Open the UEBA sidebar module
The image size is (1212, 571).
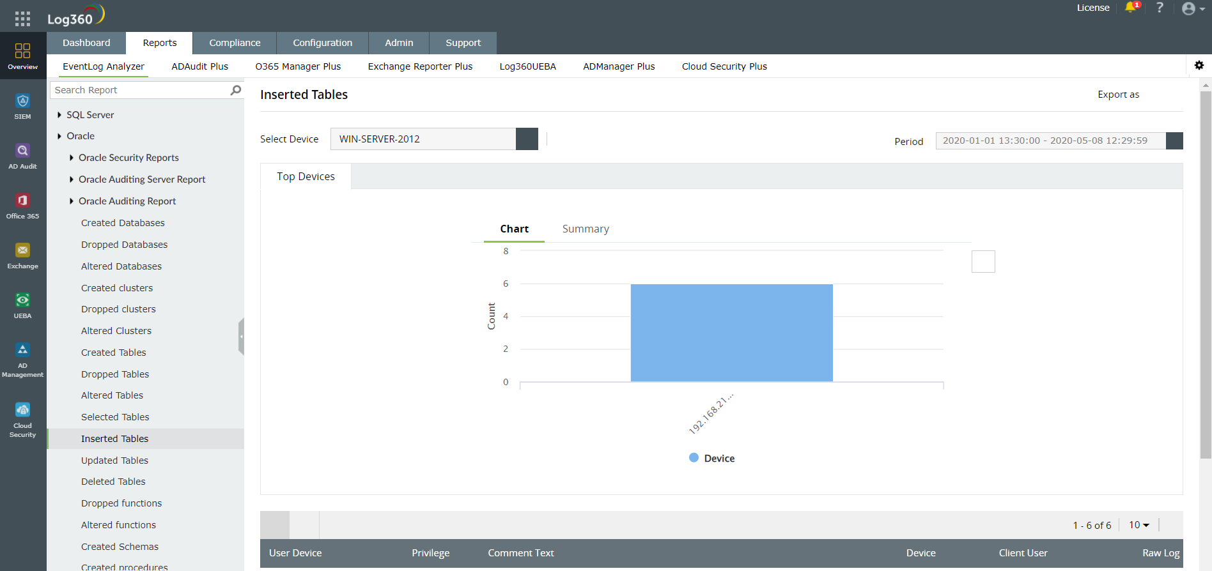coord(23,305)
